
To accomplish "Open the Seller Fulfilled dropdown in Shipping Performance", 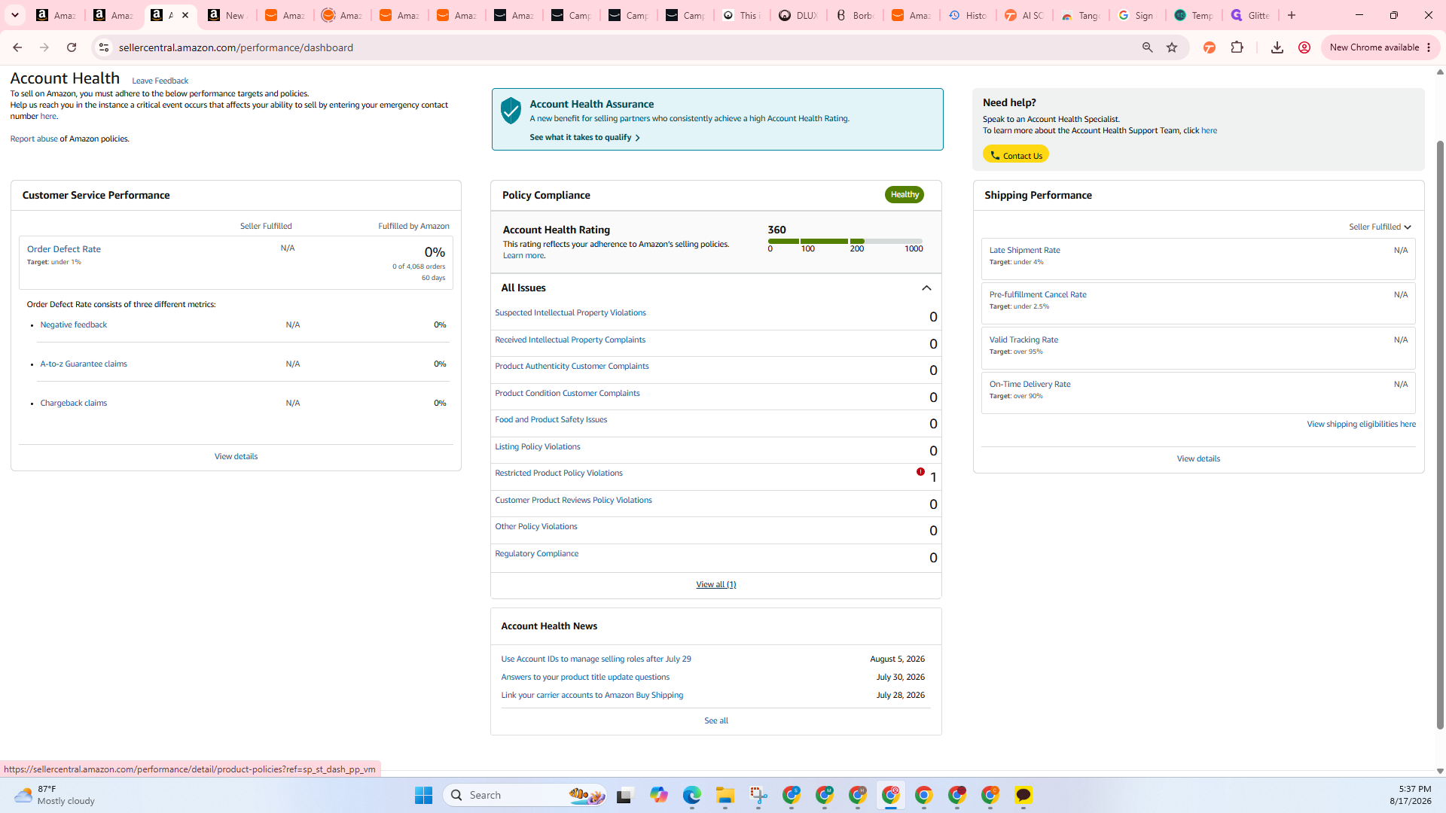I will 1380,227.
